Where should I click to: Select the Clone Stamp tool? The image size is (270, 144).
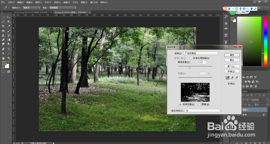point(3,35)
